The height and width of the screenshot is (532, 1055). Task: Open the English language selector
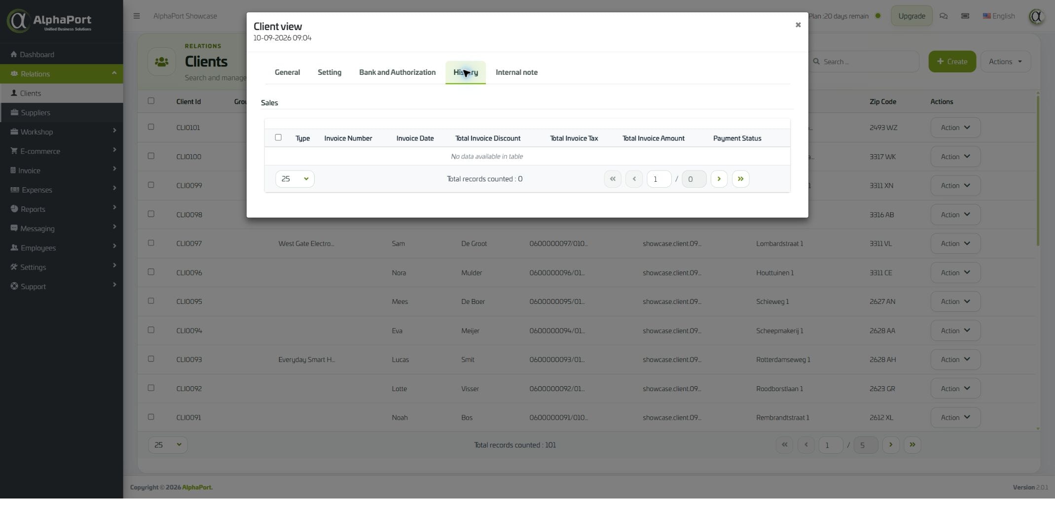999,16
